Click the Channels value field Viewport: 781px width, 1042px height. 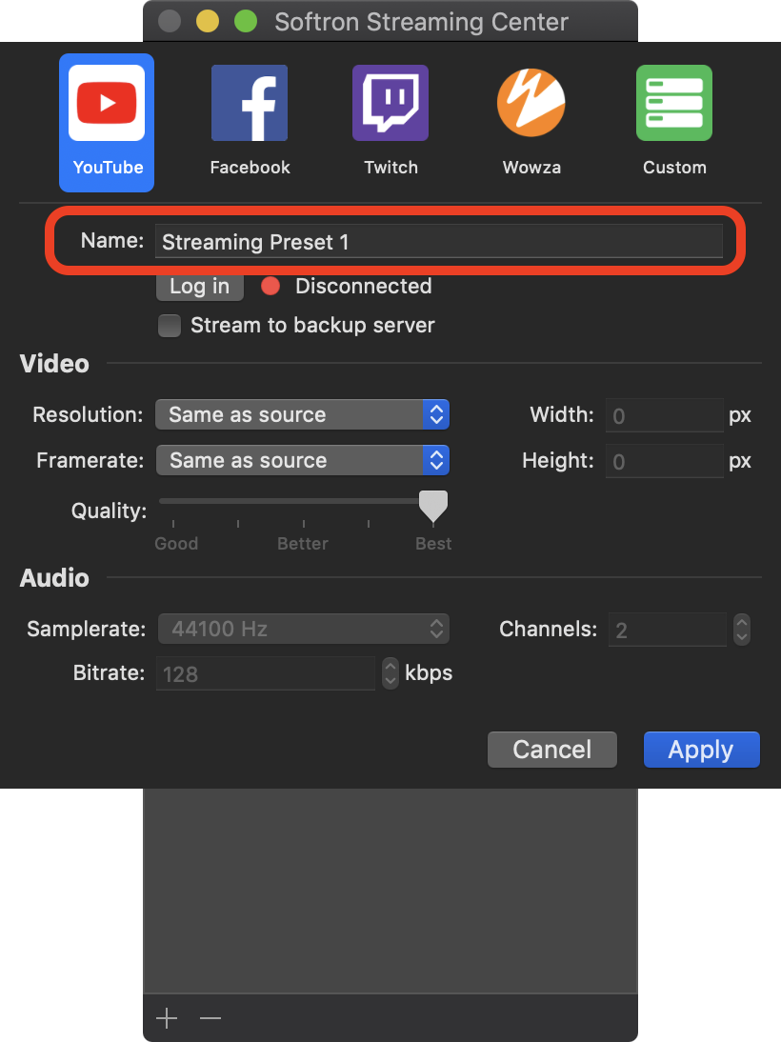click(668, 630)
